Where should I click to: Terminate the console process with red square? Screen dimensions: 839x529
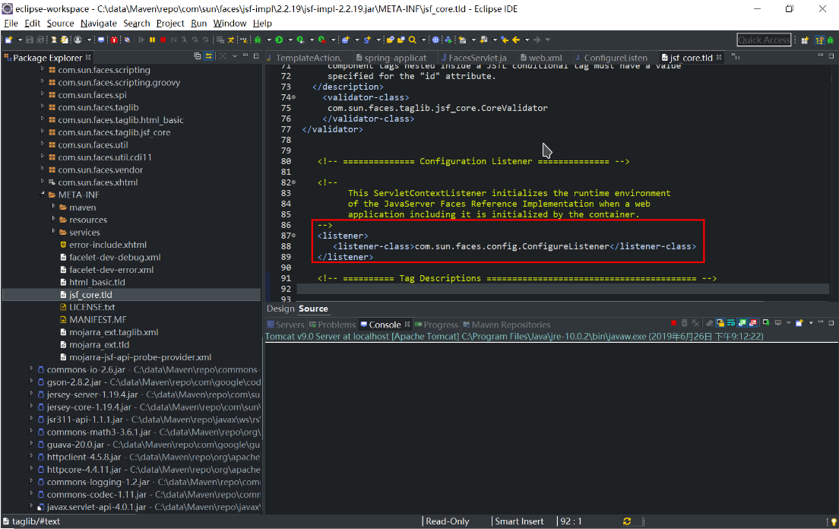point(673,324)
